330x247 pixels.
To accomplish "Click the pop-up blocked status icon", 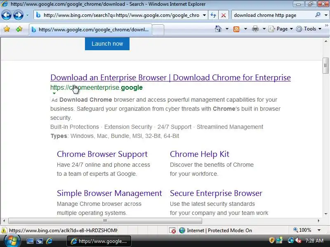I will pyautogui.click(x=172, y=231).
